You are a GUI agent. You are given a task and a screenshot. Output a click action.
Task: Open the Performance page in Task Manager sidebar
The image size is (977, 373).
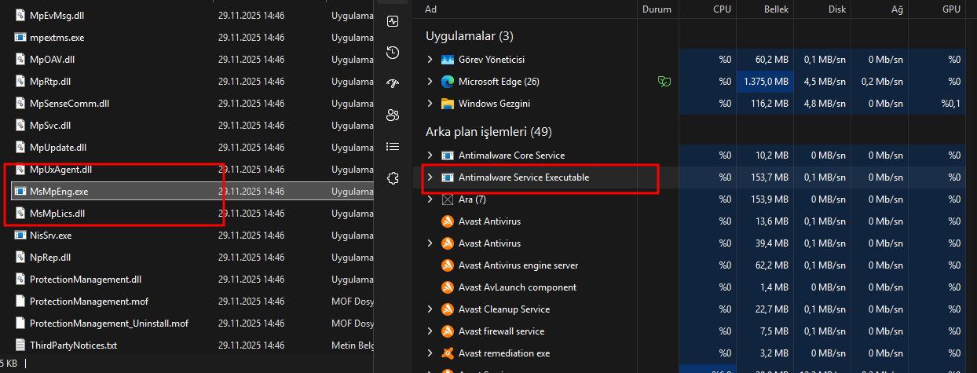tap(393, 21)
